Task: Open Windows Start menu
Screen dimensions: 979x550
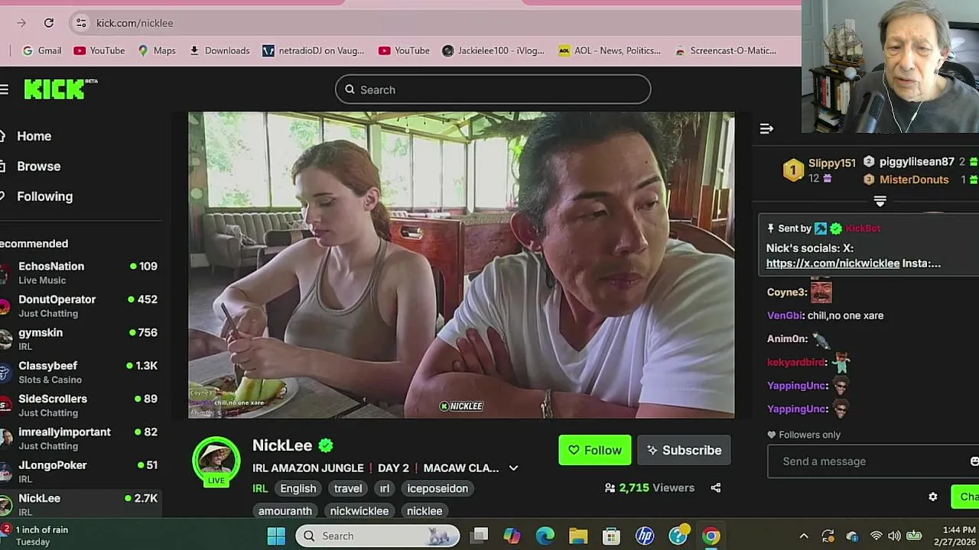Action: pyautogui.click(x=276, y=535)
